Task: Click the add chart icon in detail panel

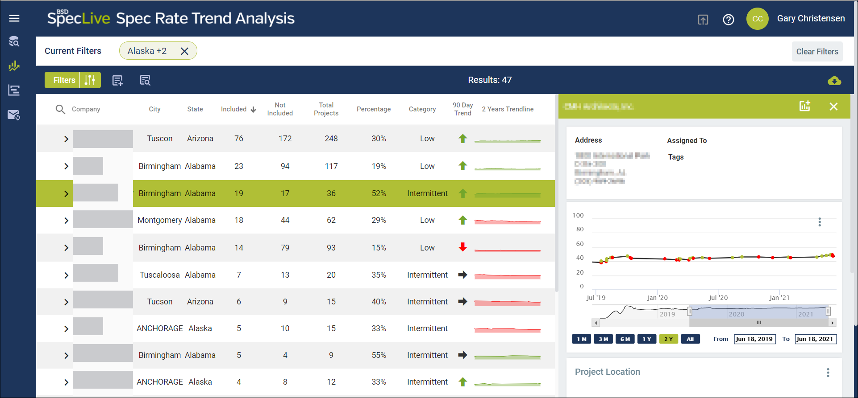Action: point(804,106)
